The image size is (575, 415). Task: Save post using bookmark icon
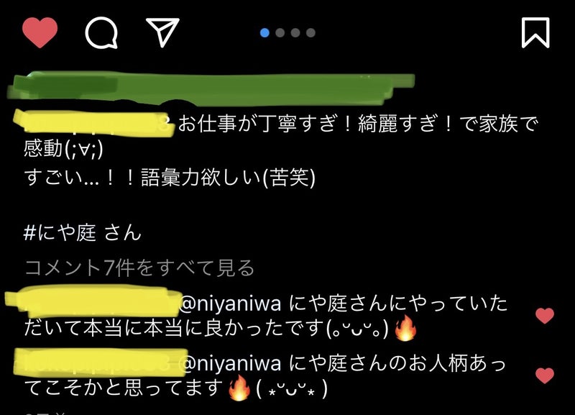pyautogui.click(x=535, y=32)
